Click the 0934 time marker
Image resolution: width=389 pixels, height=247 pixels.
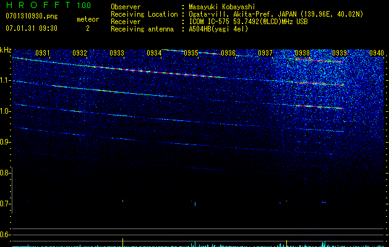click(x=154, y=52)
